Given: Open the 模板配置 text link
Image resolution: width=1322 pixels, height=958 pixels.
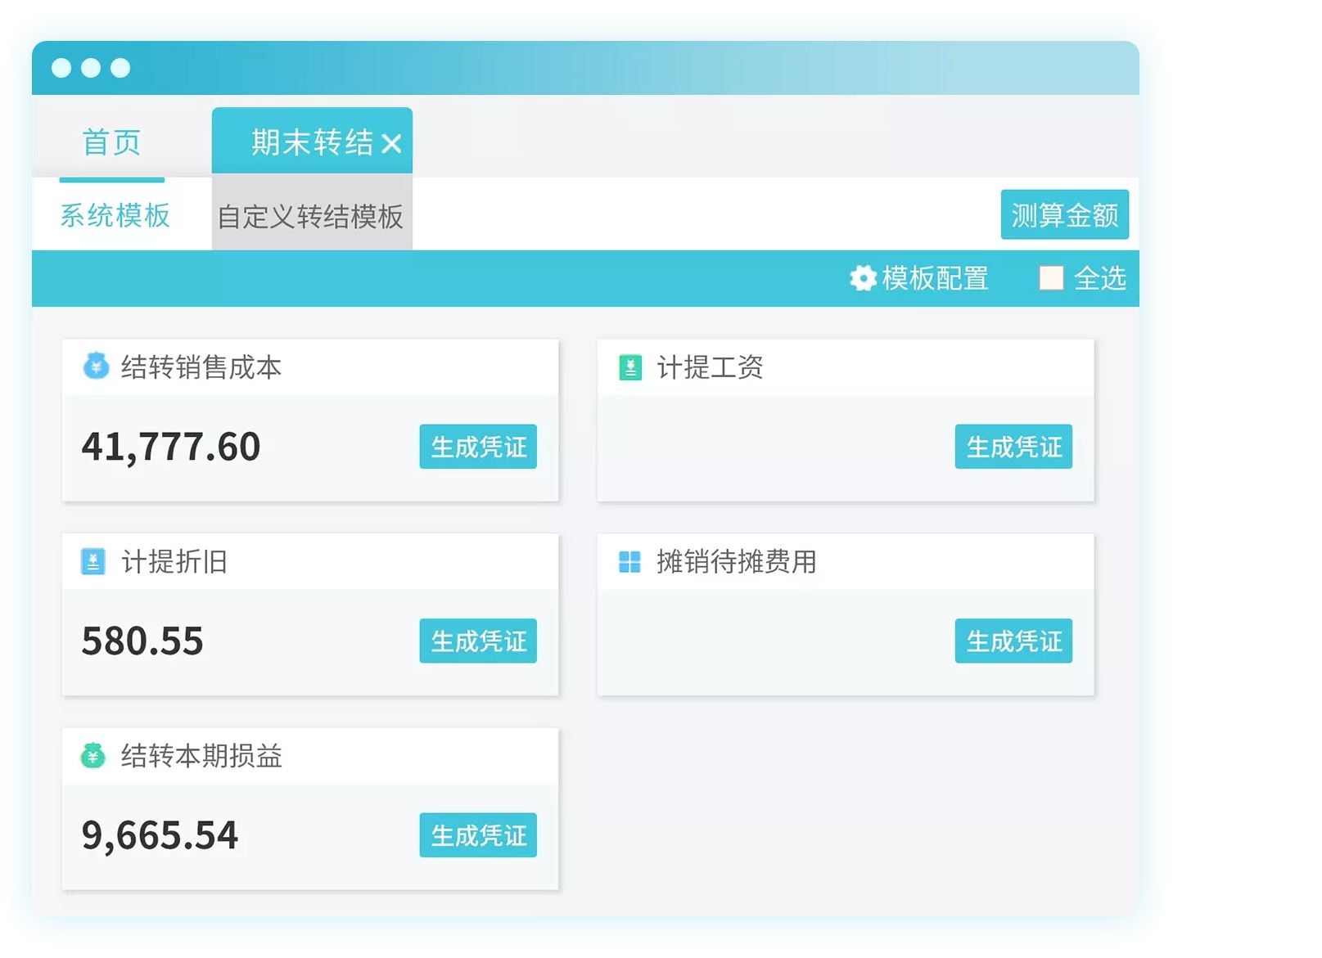Looking at the screenshot, I should (935, 278).
